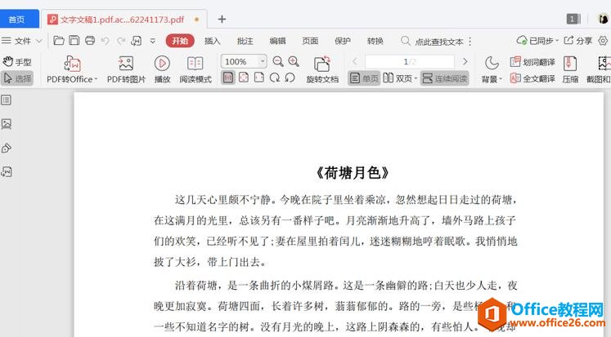
Task: Toggle 单页 single page layout
Action: pyautogui.click(x=364, y=78)
